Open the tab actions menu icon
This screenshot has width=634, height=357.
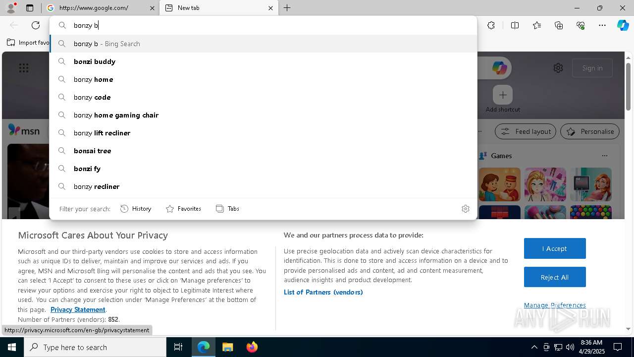pos(30,8)
